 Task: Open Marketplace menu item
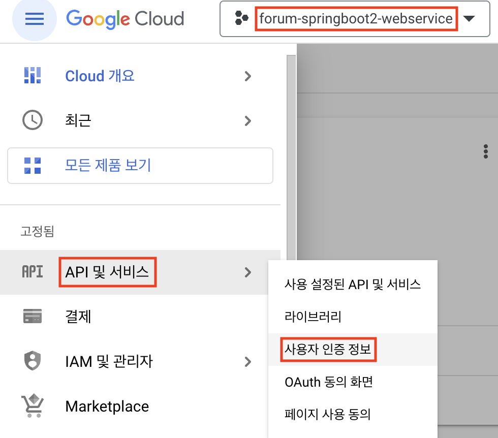tap(140, 406)
